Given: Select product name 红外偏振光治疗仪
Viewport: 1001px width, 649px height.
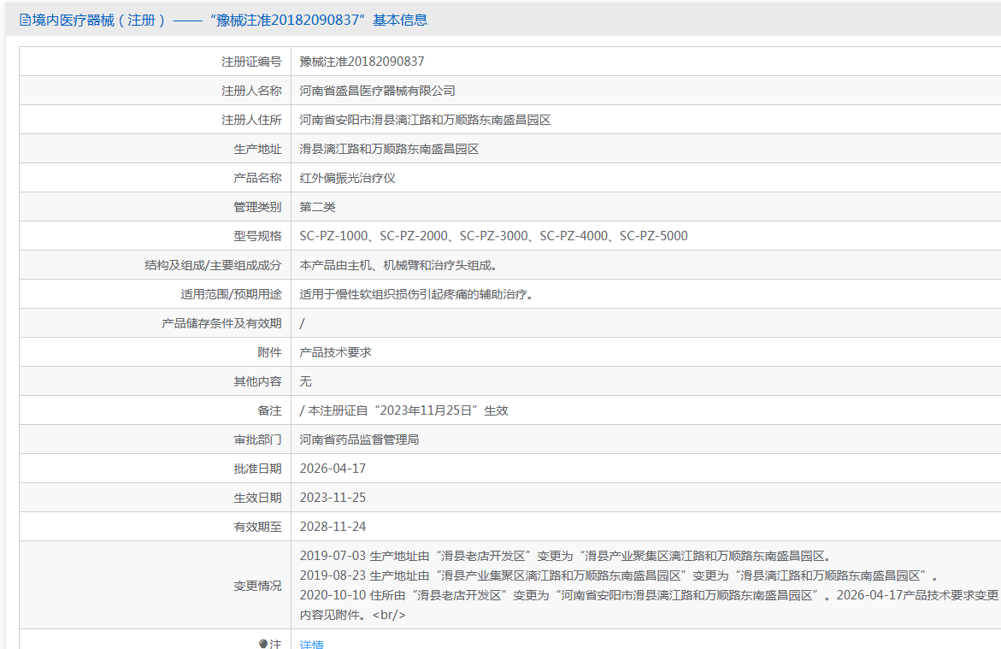Looking at the screenshot, I should point(347,178).
